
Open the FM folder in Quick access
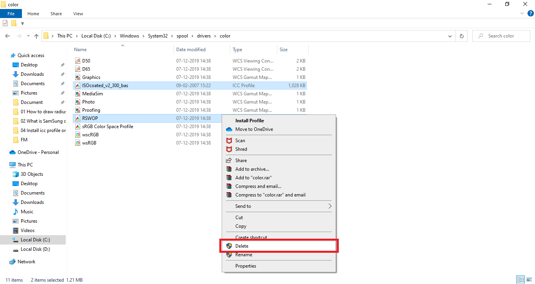(24, 140)
